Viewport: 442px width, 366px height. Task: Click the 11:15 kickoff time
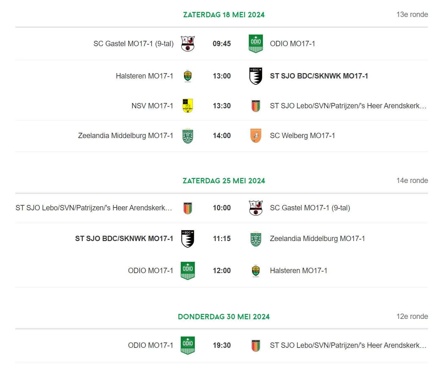pyautogui.click(x=222, y=239)
